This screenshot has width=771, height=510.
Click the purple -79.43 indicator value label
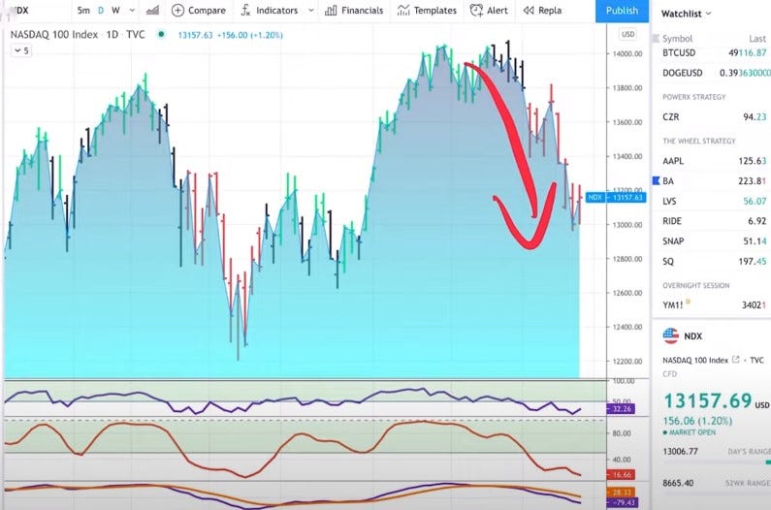(x=622, y=502)
